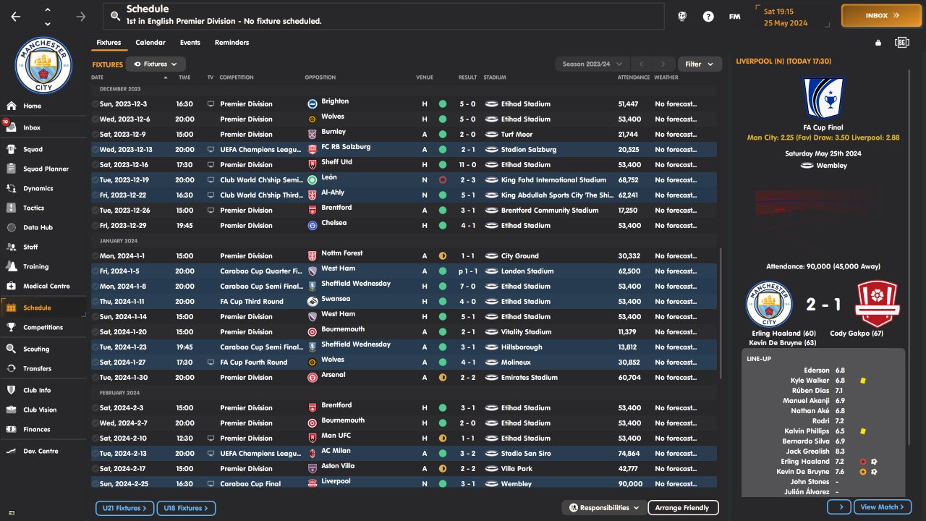Image resolution: width=926 pixels, height=521 pixels.
Task: Click the search bar showing Schedule
Action: coord(383,16)
